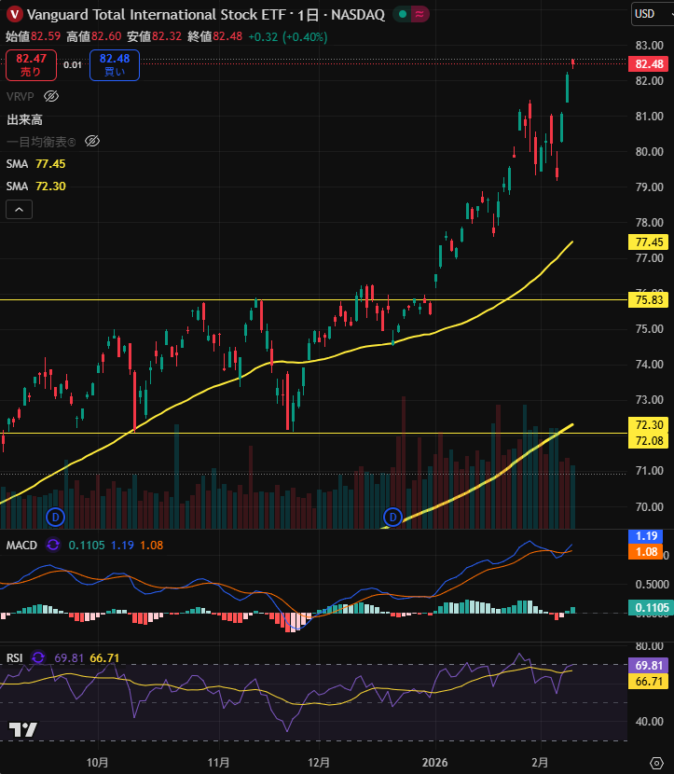This screenshot has width=674, height=774.
Task: Click the TradingView logo on the chart
Action: click(x=23, y=729)
